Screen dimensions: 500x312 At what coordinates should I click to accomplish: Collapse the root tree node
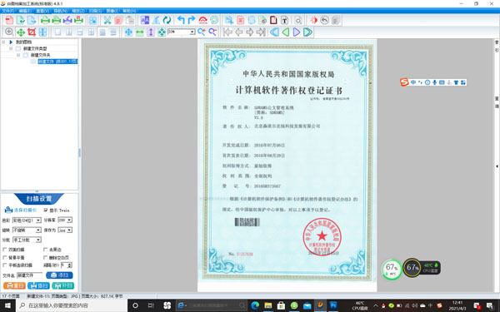coord(3,42)
